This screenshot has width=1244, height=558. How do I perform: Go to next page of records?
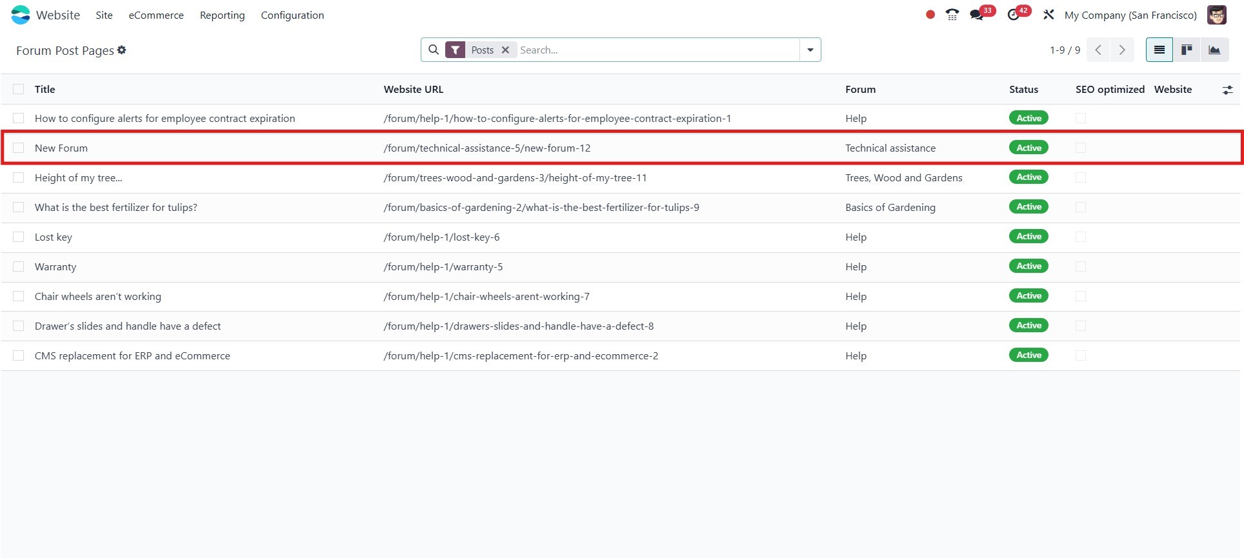tap(1122, 50)
